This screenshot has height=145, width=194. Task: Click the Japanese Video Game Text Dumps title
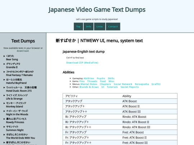pos(97,10)
